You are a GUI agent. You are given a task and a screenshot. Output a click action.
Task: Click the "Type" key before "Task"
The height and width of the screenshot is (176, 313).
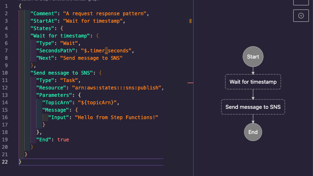[x=45, y=80]
